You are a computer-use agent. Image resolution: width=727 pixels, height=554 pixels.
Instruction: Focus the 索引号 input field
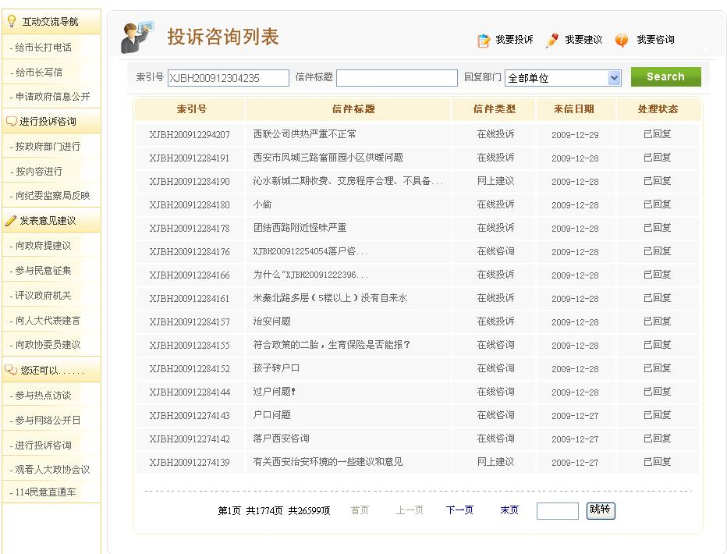[x=228, y=78]
